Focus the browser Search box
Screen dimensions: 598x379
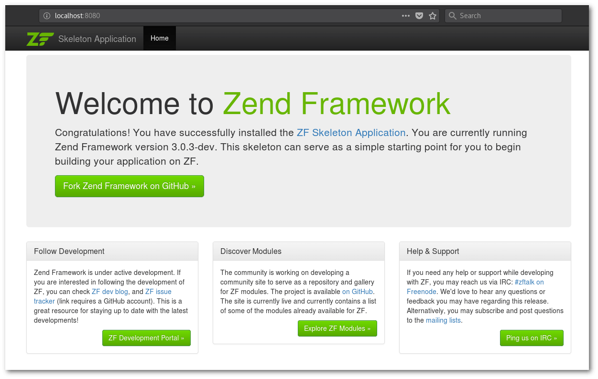[503, 16]
